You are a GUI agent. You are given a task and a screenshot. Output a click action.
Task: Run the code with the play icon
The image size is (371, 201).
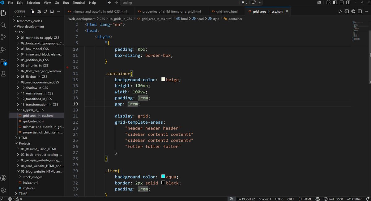click(340, 11)
